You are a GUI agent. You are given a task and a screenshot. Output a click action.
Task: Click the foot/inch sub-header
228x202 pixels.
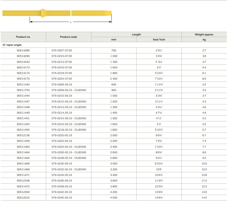(x=159, y=40)
